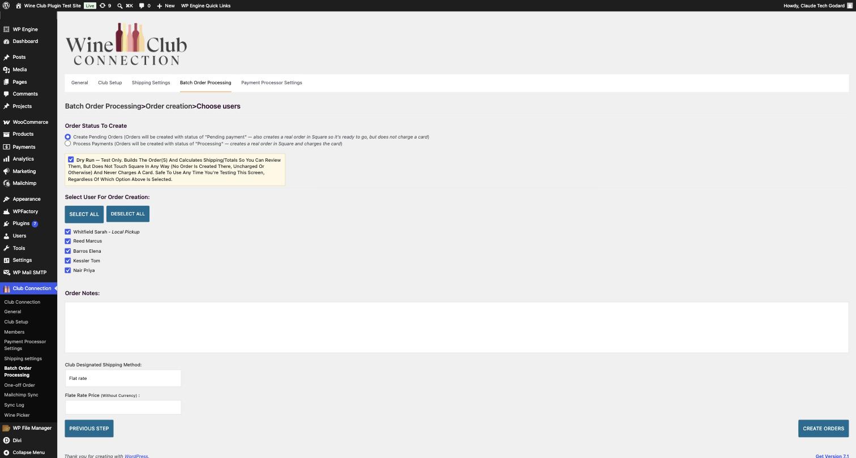The height and width of the screenshot is (458, 856).
Task: Open Mailchimp Sync submenu item
Action: (x=21, y=395)
